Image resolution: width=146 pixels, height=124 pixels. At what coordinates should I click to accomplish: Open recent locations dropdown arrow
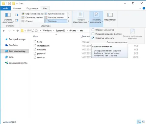(14, 31)
